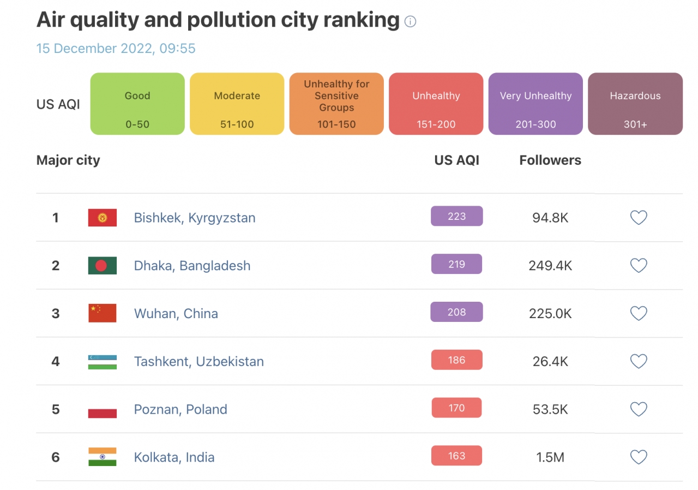
Task: Click the heart icon for Poznan row
Action: pyautogui.click(x=639, y=409)
